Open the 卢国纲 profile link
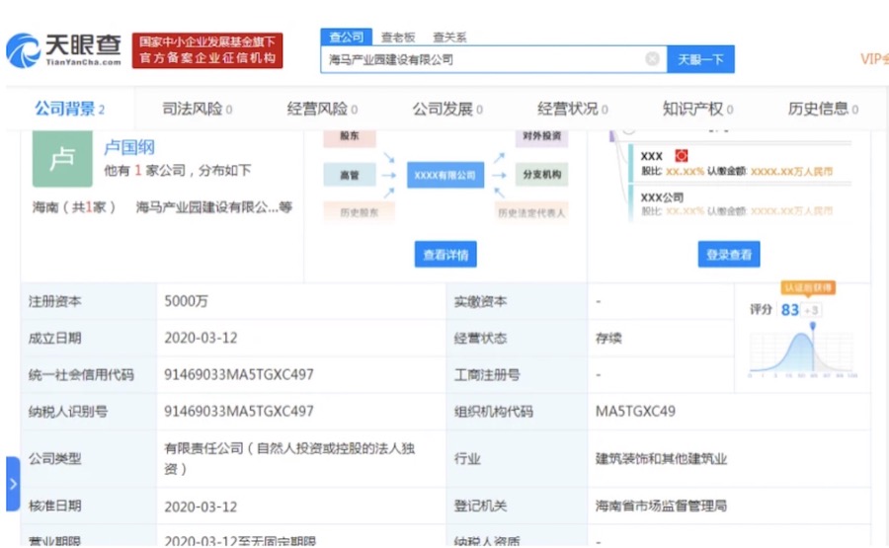This screenshot has width=889, height=548. (129, 148)
